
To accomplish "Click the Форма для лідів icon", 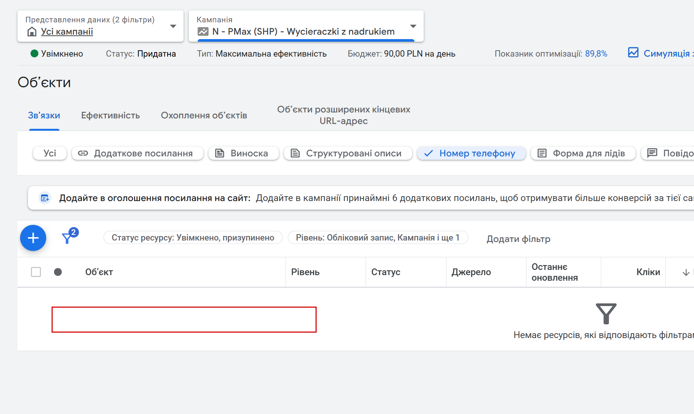I will 542,153.
